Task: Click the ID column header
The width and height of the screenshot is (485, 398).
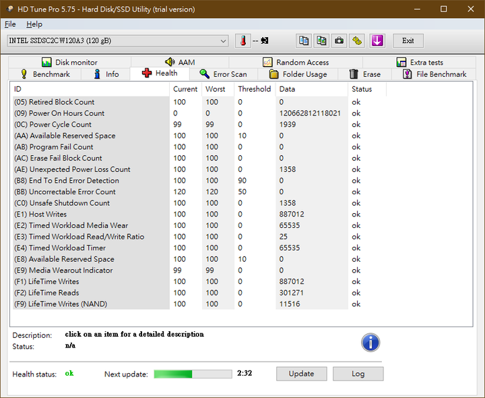Action: (x=90, y=89)
